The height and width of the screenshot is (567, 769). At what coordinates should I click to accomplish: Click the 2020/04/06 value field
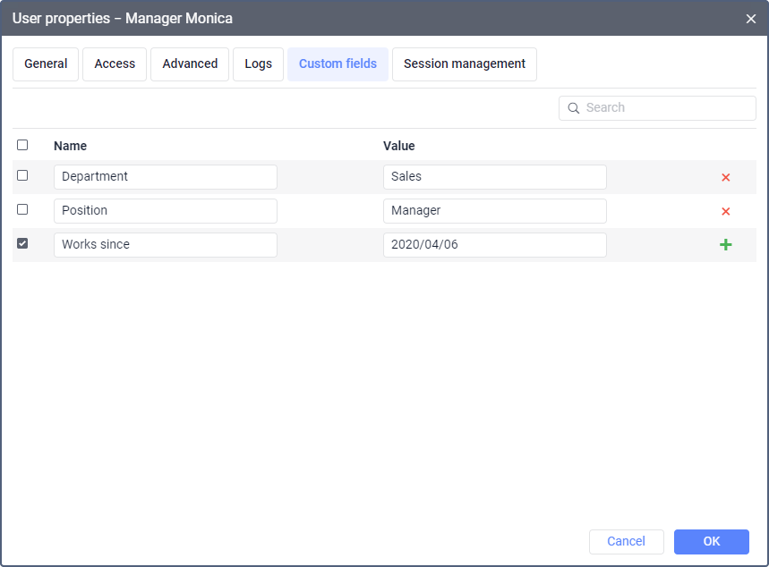pyautogui.click(x=494, y=245)
